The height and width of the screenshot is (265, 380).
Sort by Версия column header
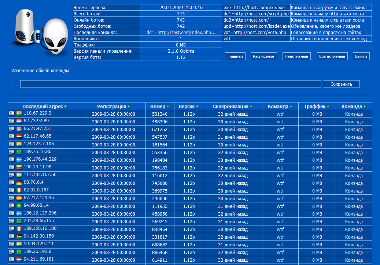tap(187, 106)
